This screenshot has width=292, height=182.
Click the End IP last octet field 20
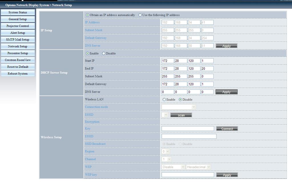tap(207, 69)
